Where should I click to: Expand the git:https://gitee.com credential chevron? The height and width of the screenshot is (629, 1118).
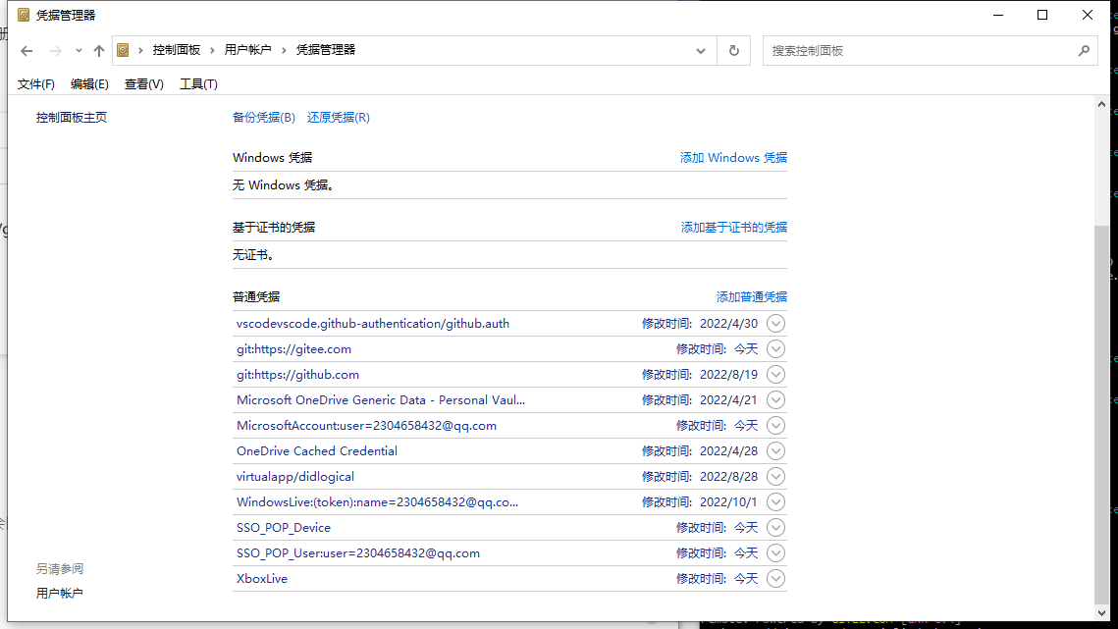[775, 349]
